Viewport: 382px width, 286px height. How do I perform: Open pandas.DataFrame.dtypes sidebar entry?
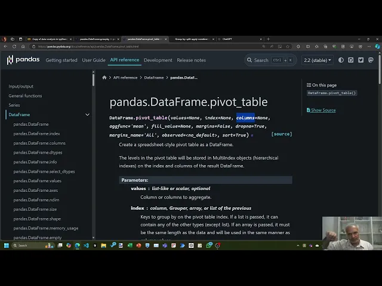(x=38, y=153)
